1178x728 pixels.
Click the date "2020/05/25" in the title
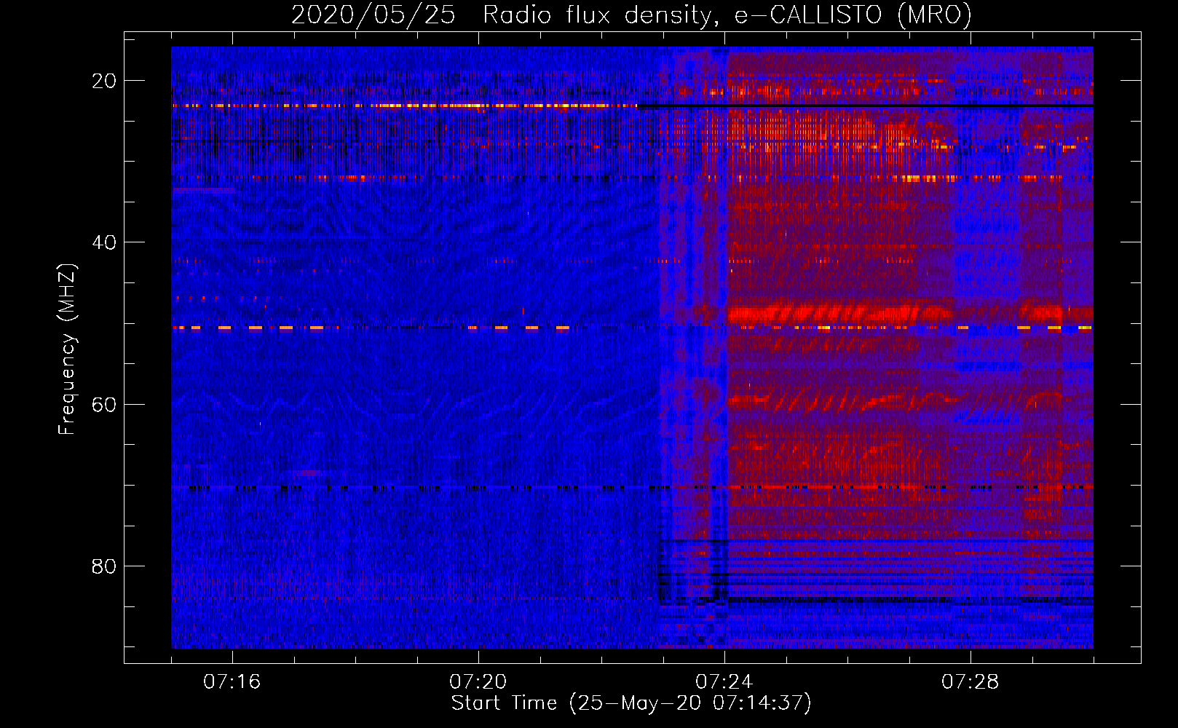373,15
